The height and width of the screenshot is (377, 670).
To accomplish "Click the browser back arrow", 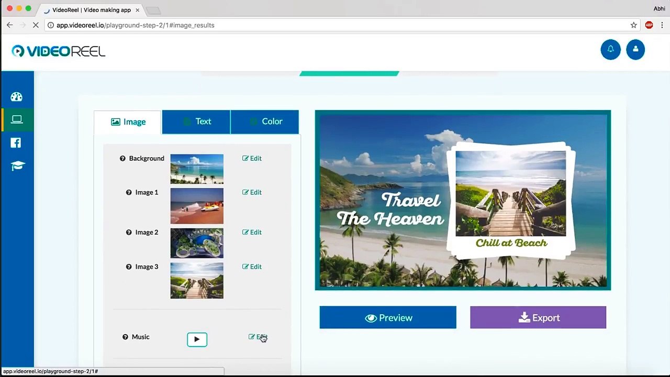I will 9,25.
